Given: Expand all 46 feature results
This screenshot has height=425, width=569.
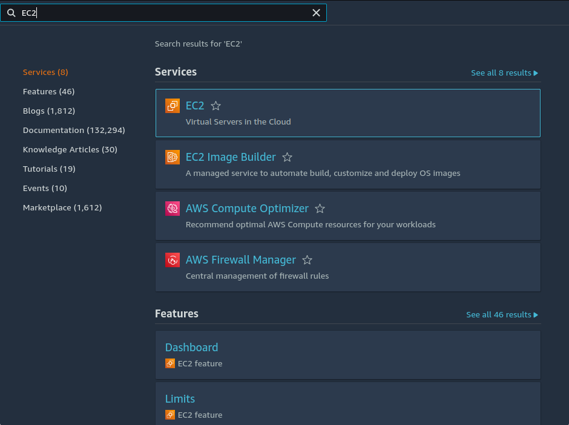Looking at the screenshot, I should click(502, 314).
